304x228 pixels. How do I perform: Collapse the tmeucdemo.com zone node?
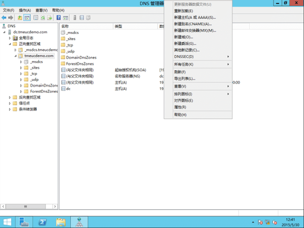16,56
